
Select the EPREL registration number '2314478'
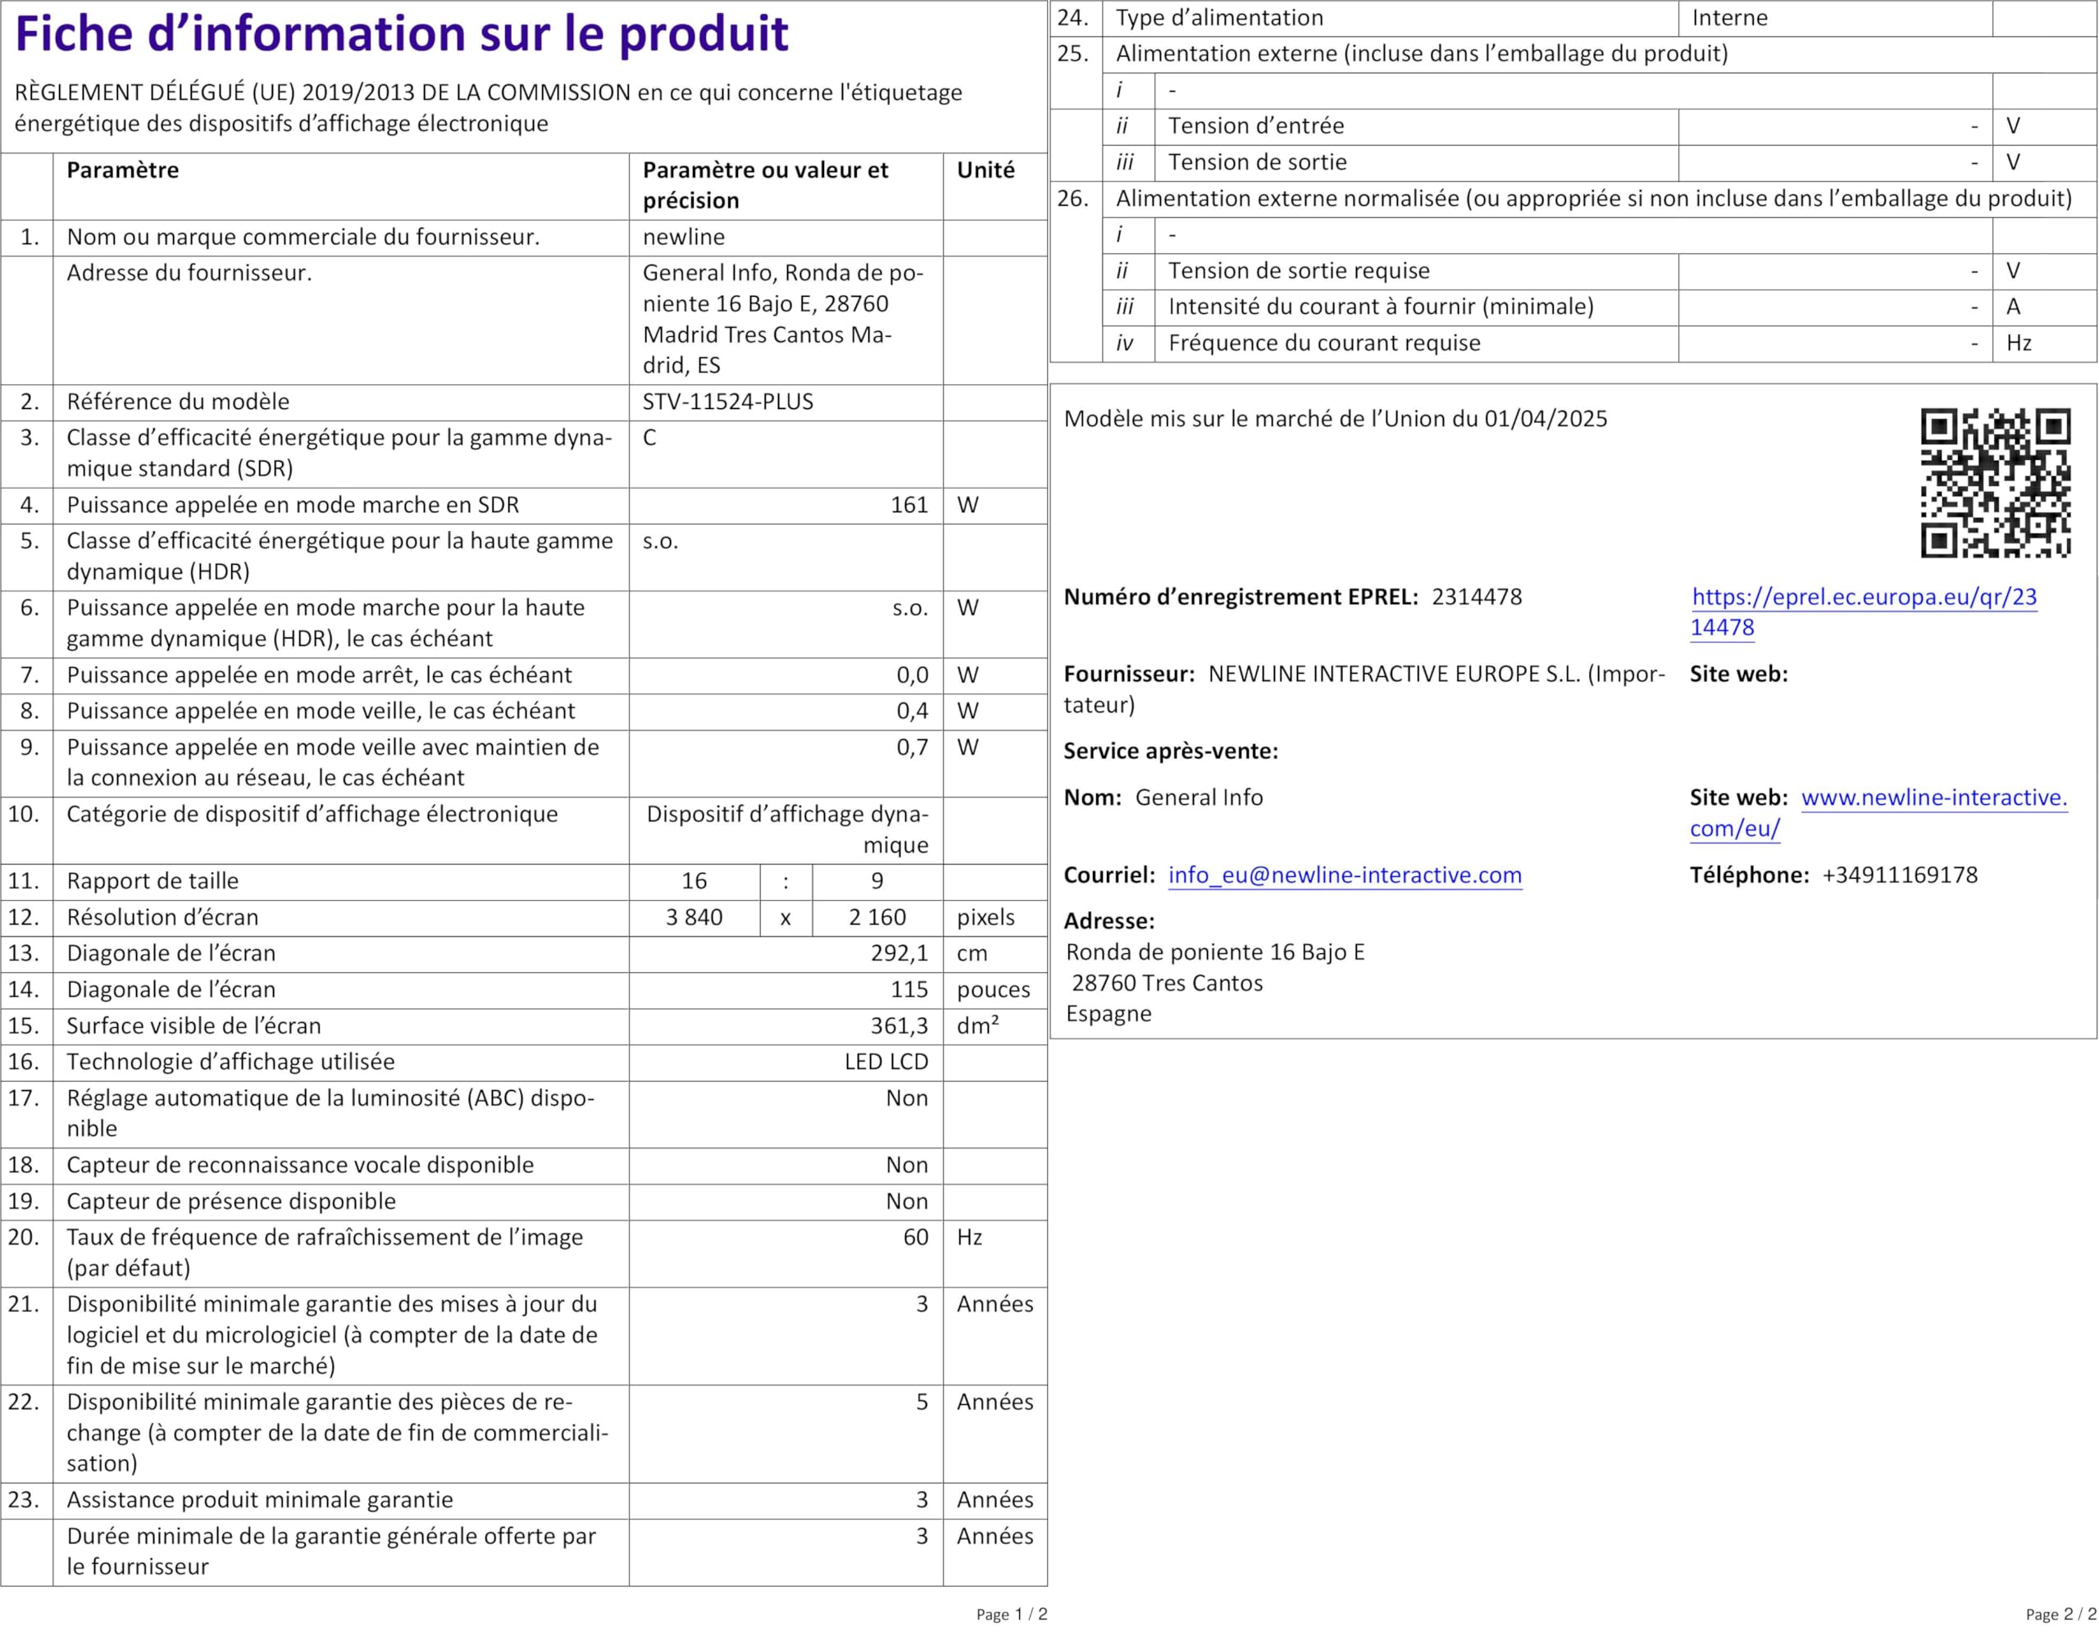click(x=1476, y=597)
